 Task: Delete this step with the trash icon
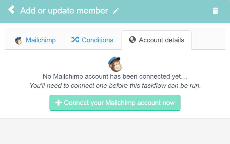coord(215,11)
